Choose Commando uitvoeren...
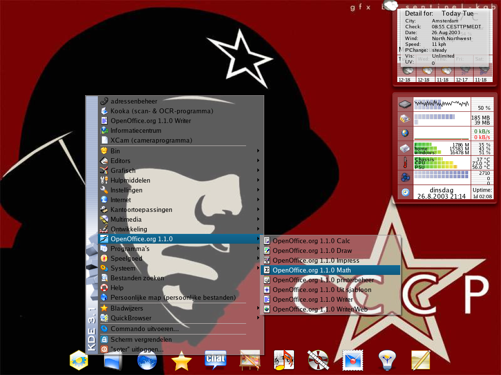The image size is (501, 375). coord(181,329)
